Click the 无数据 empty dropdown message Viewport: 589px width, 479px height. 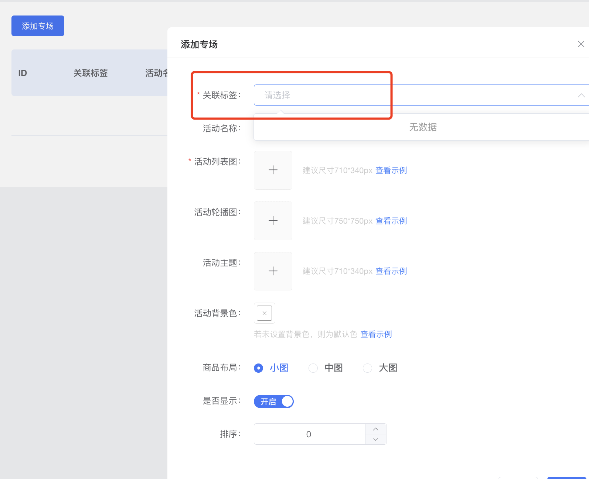click(423, 127)
